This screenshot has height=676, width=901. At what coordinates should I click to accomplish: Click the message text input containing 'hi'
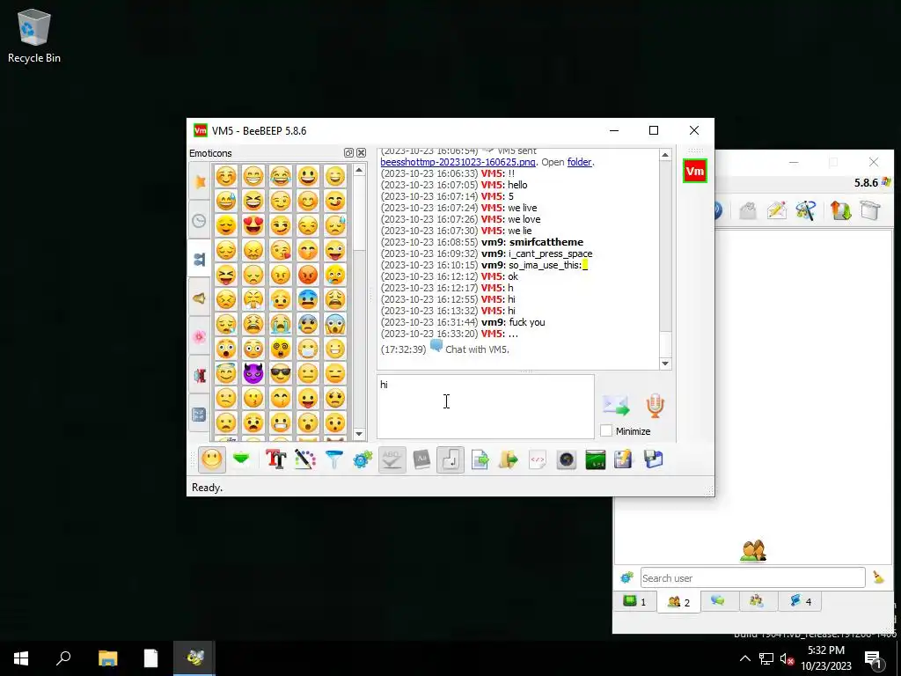point(486,407)
